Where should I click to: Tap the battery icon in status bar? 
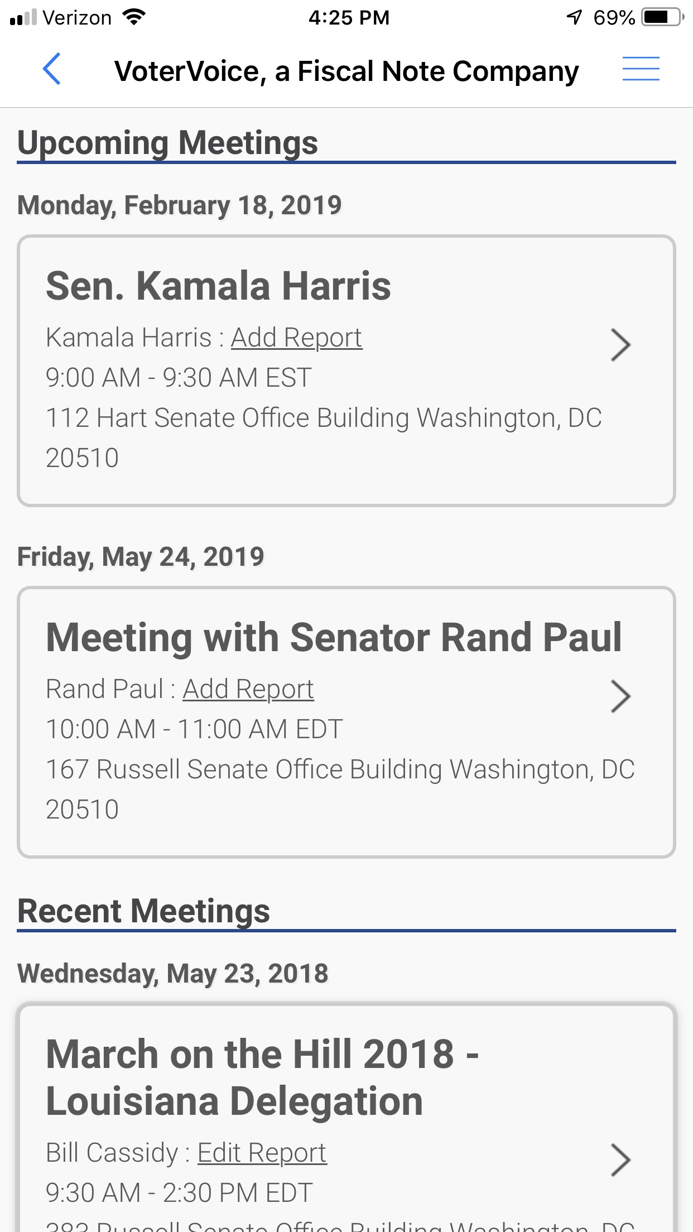coord(662,17)
